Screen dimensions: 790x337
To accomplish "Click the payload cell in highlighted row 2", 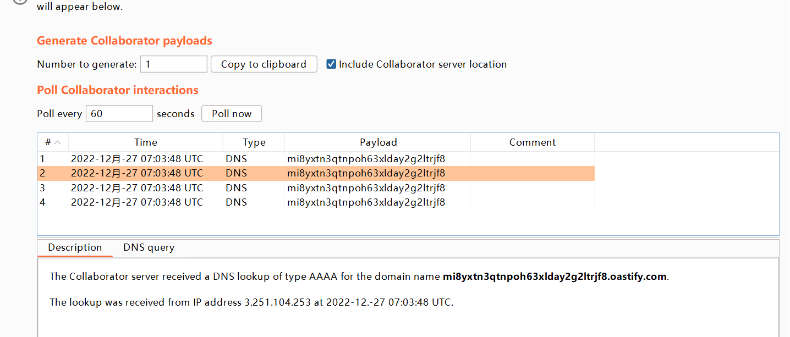I will coord(366,173).
